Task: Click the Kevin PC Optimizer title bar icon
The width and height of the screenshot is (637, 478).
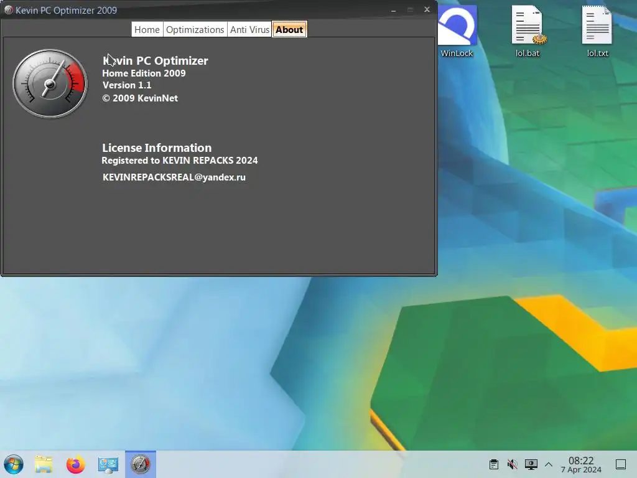Action: (x=9, y=10)
